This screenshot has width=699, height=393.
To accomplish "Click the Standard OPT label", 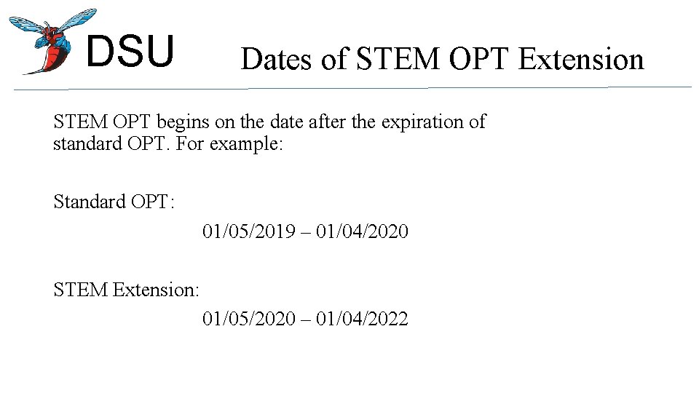I will point(114,202).
